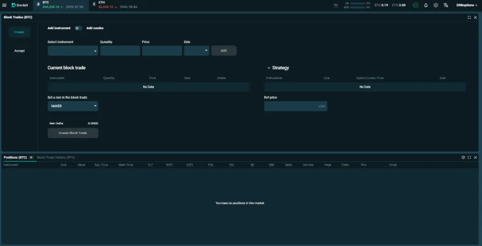Click the Net Delta 0.0000 value

[93, 123]
